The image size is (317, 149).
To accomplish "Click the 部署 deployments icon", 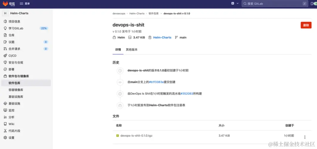I will [5, 69].
